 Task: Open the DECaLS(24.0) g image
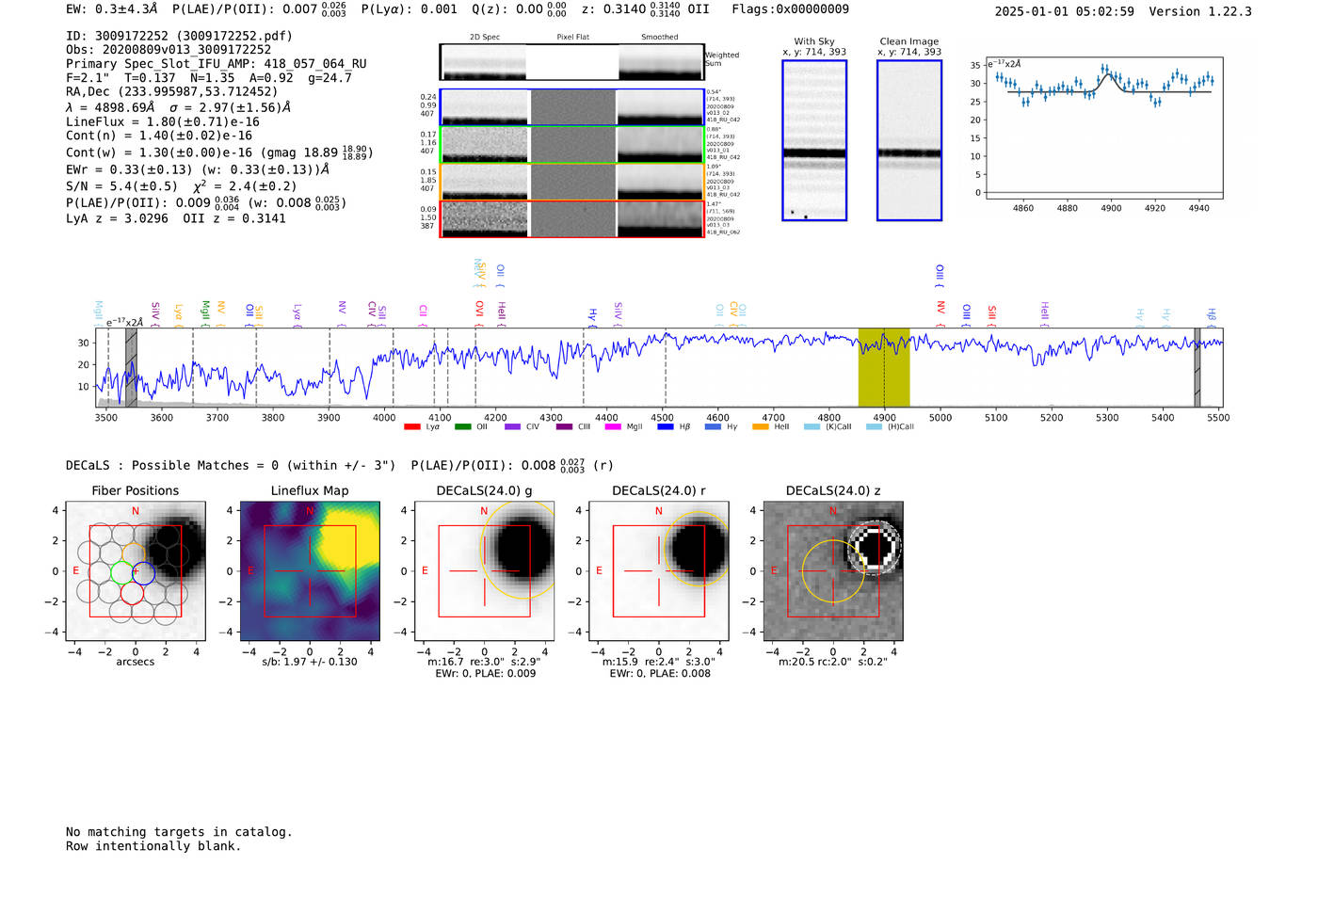tap(485, 571)
